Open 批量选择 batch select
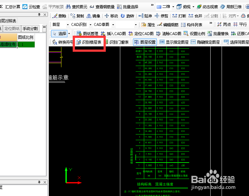 coord(128,7)
